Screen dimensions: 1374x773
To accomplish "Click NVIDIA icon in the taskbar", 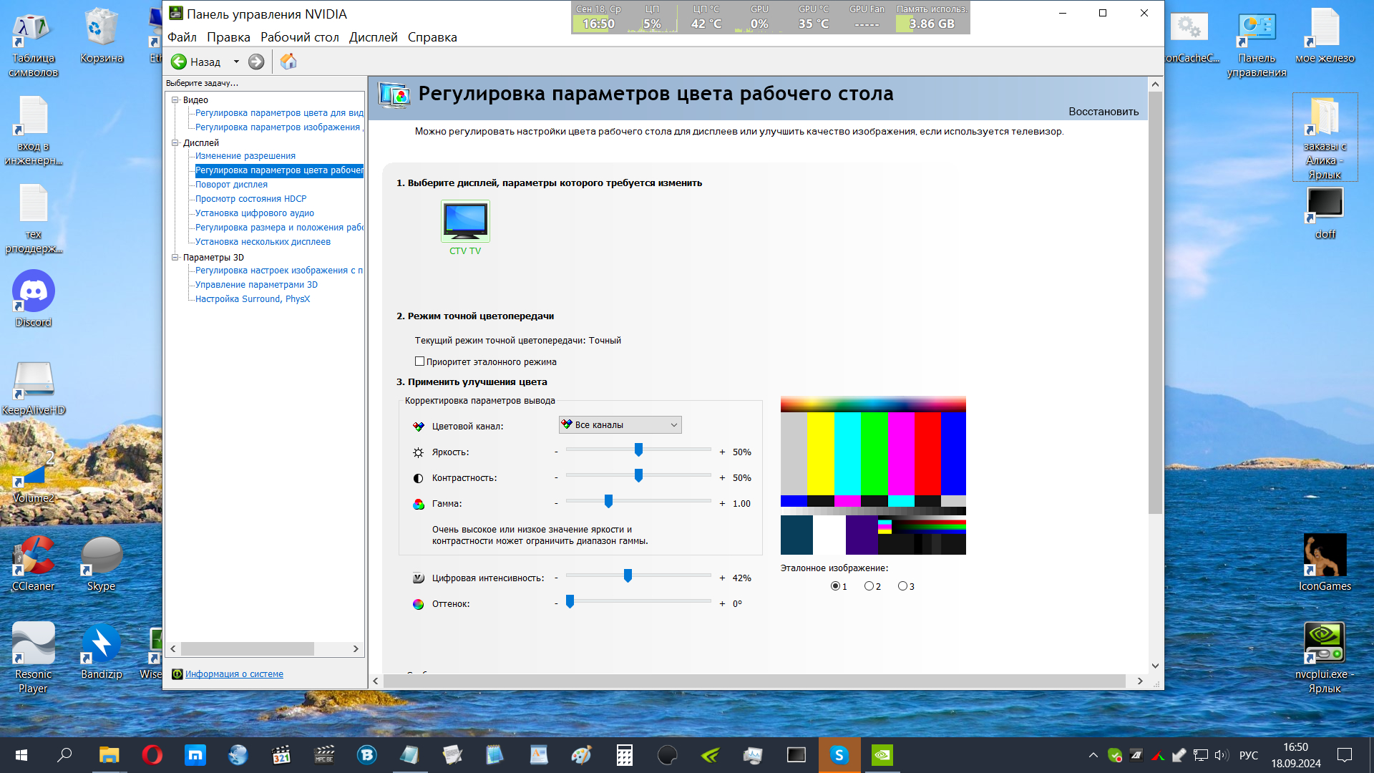I will click(882, 755).
